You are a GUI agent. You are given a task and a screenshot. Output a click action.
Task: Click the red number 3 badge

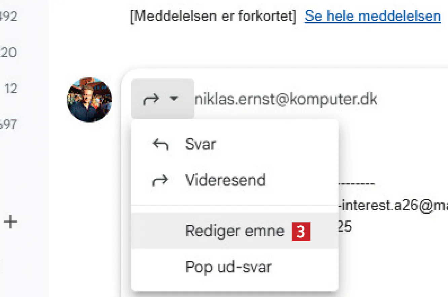301,232
